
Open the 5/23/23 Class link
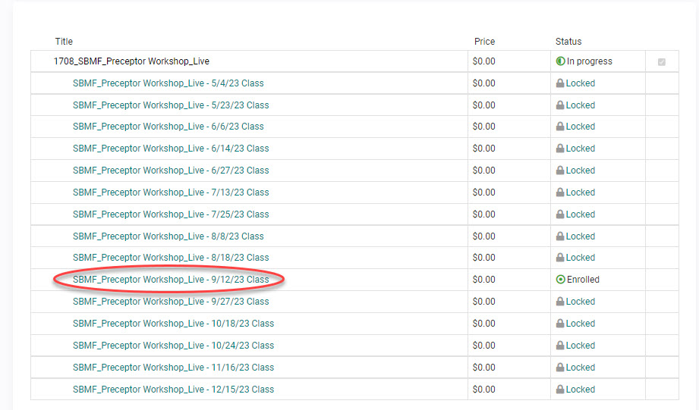171,105
